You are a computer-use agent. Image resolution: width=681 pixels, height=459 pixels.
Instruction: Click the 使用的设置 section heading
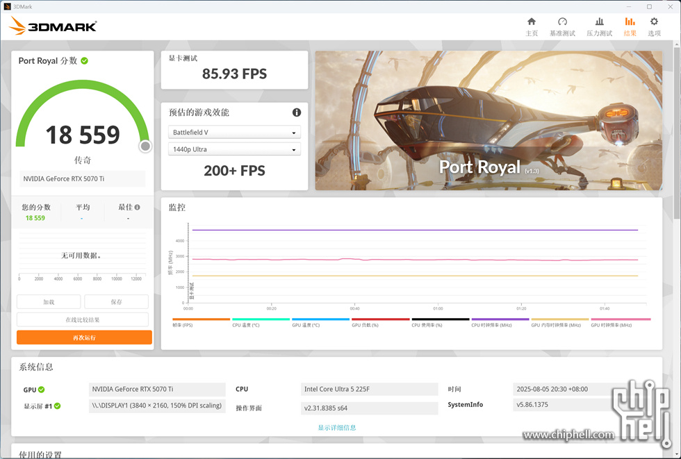click(40, 454)
